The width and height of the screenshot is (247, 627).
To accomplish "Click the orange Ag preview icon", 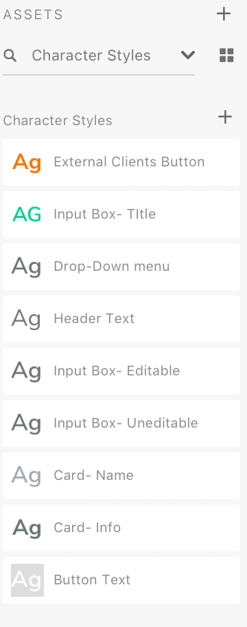I will coord(27,162).
